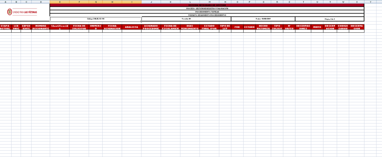The width and height of the screenshot is (382, 157).
Task: Select the NOMBRE ACCIONANTE header cell
Action: pos(40,27)
